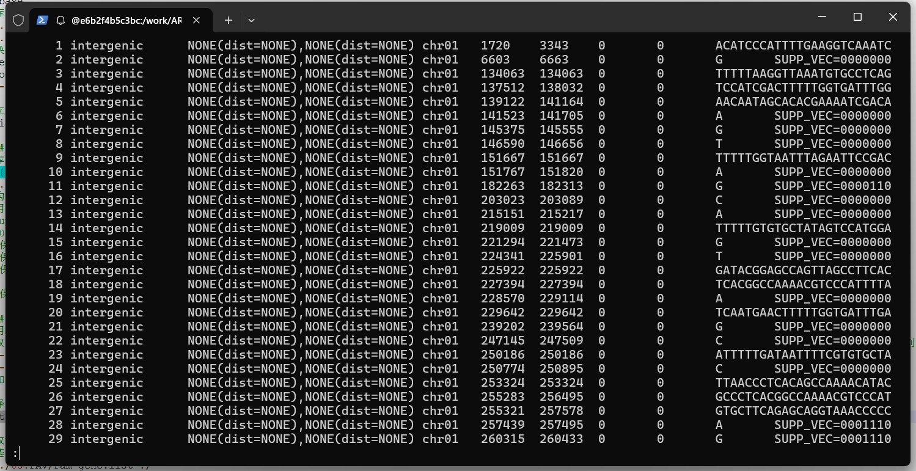Click value 145555 in row 7

561,130
